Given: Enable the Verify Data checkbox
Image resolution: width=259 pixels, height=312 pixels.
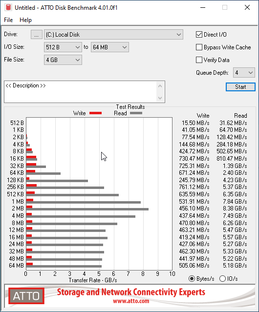Looking at the screenshot, I should tap(199, 60).
